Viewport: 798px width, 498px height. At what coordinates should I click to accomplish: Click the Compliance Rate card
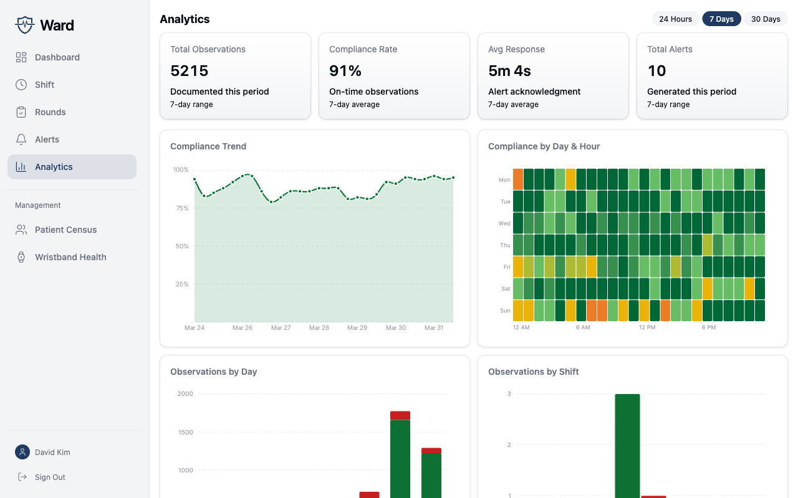click(394, 76)
